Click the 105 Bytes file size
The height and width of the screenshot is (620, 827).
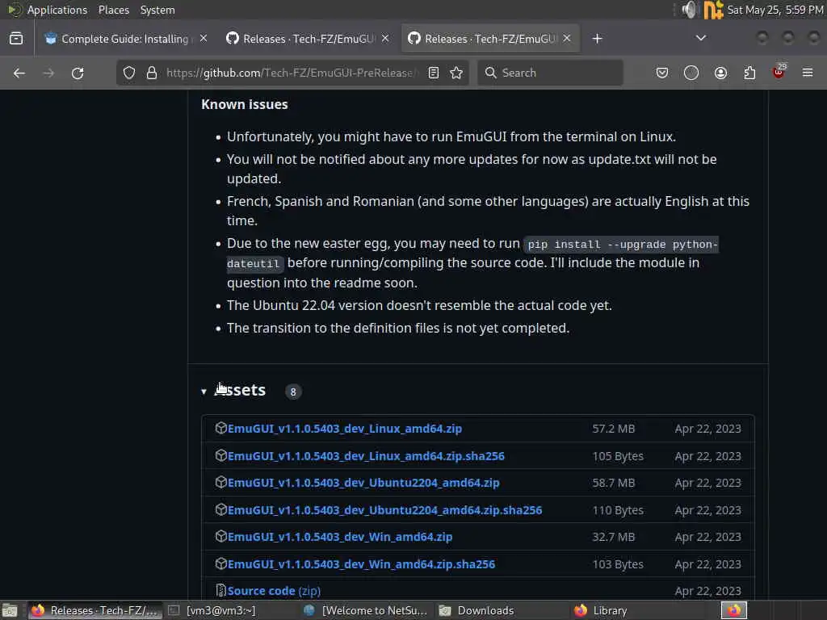click(618, 456)
